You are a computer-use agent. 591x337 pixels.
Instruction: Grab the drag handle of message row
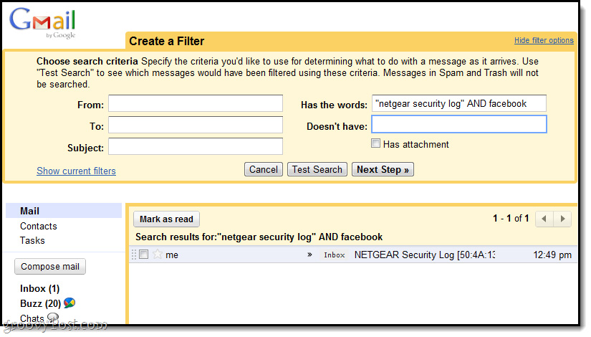pos(133,255)
